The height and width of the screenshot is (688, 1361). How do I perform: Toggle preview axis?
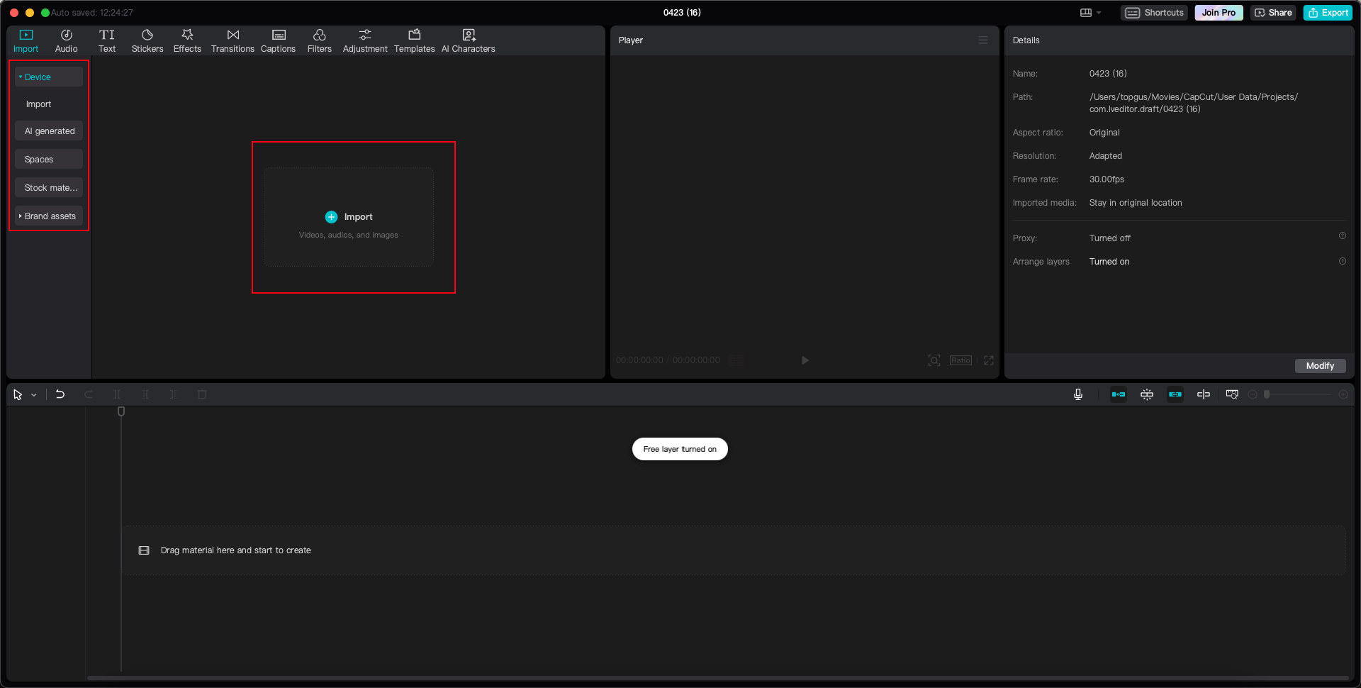pos(1204,394)
